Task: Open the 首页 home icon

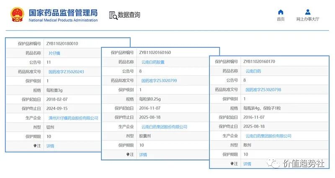Action: tap(281, 12)
